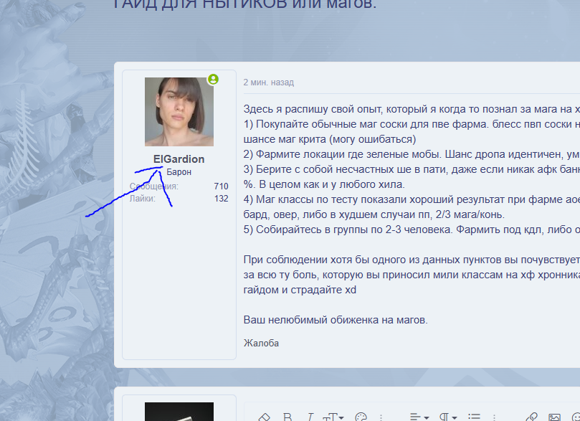Viewport: 580px width, 421px height.
Task: Open ElGardion's user profile name link
Action: pos(179,159)
